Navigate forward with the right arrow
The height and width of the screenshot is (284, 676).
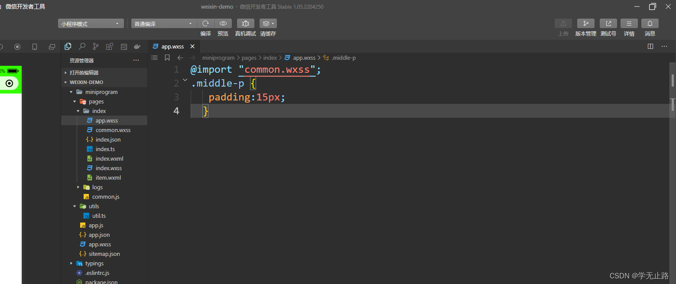[193, 58]
